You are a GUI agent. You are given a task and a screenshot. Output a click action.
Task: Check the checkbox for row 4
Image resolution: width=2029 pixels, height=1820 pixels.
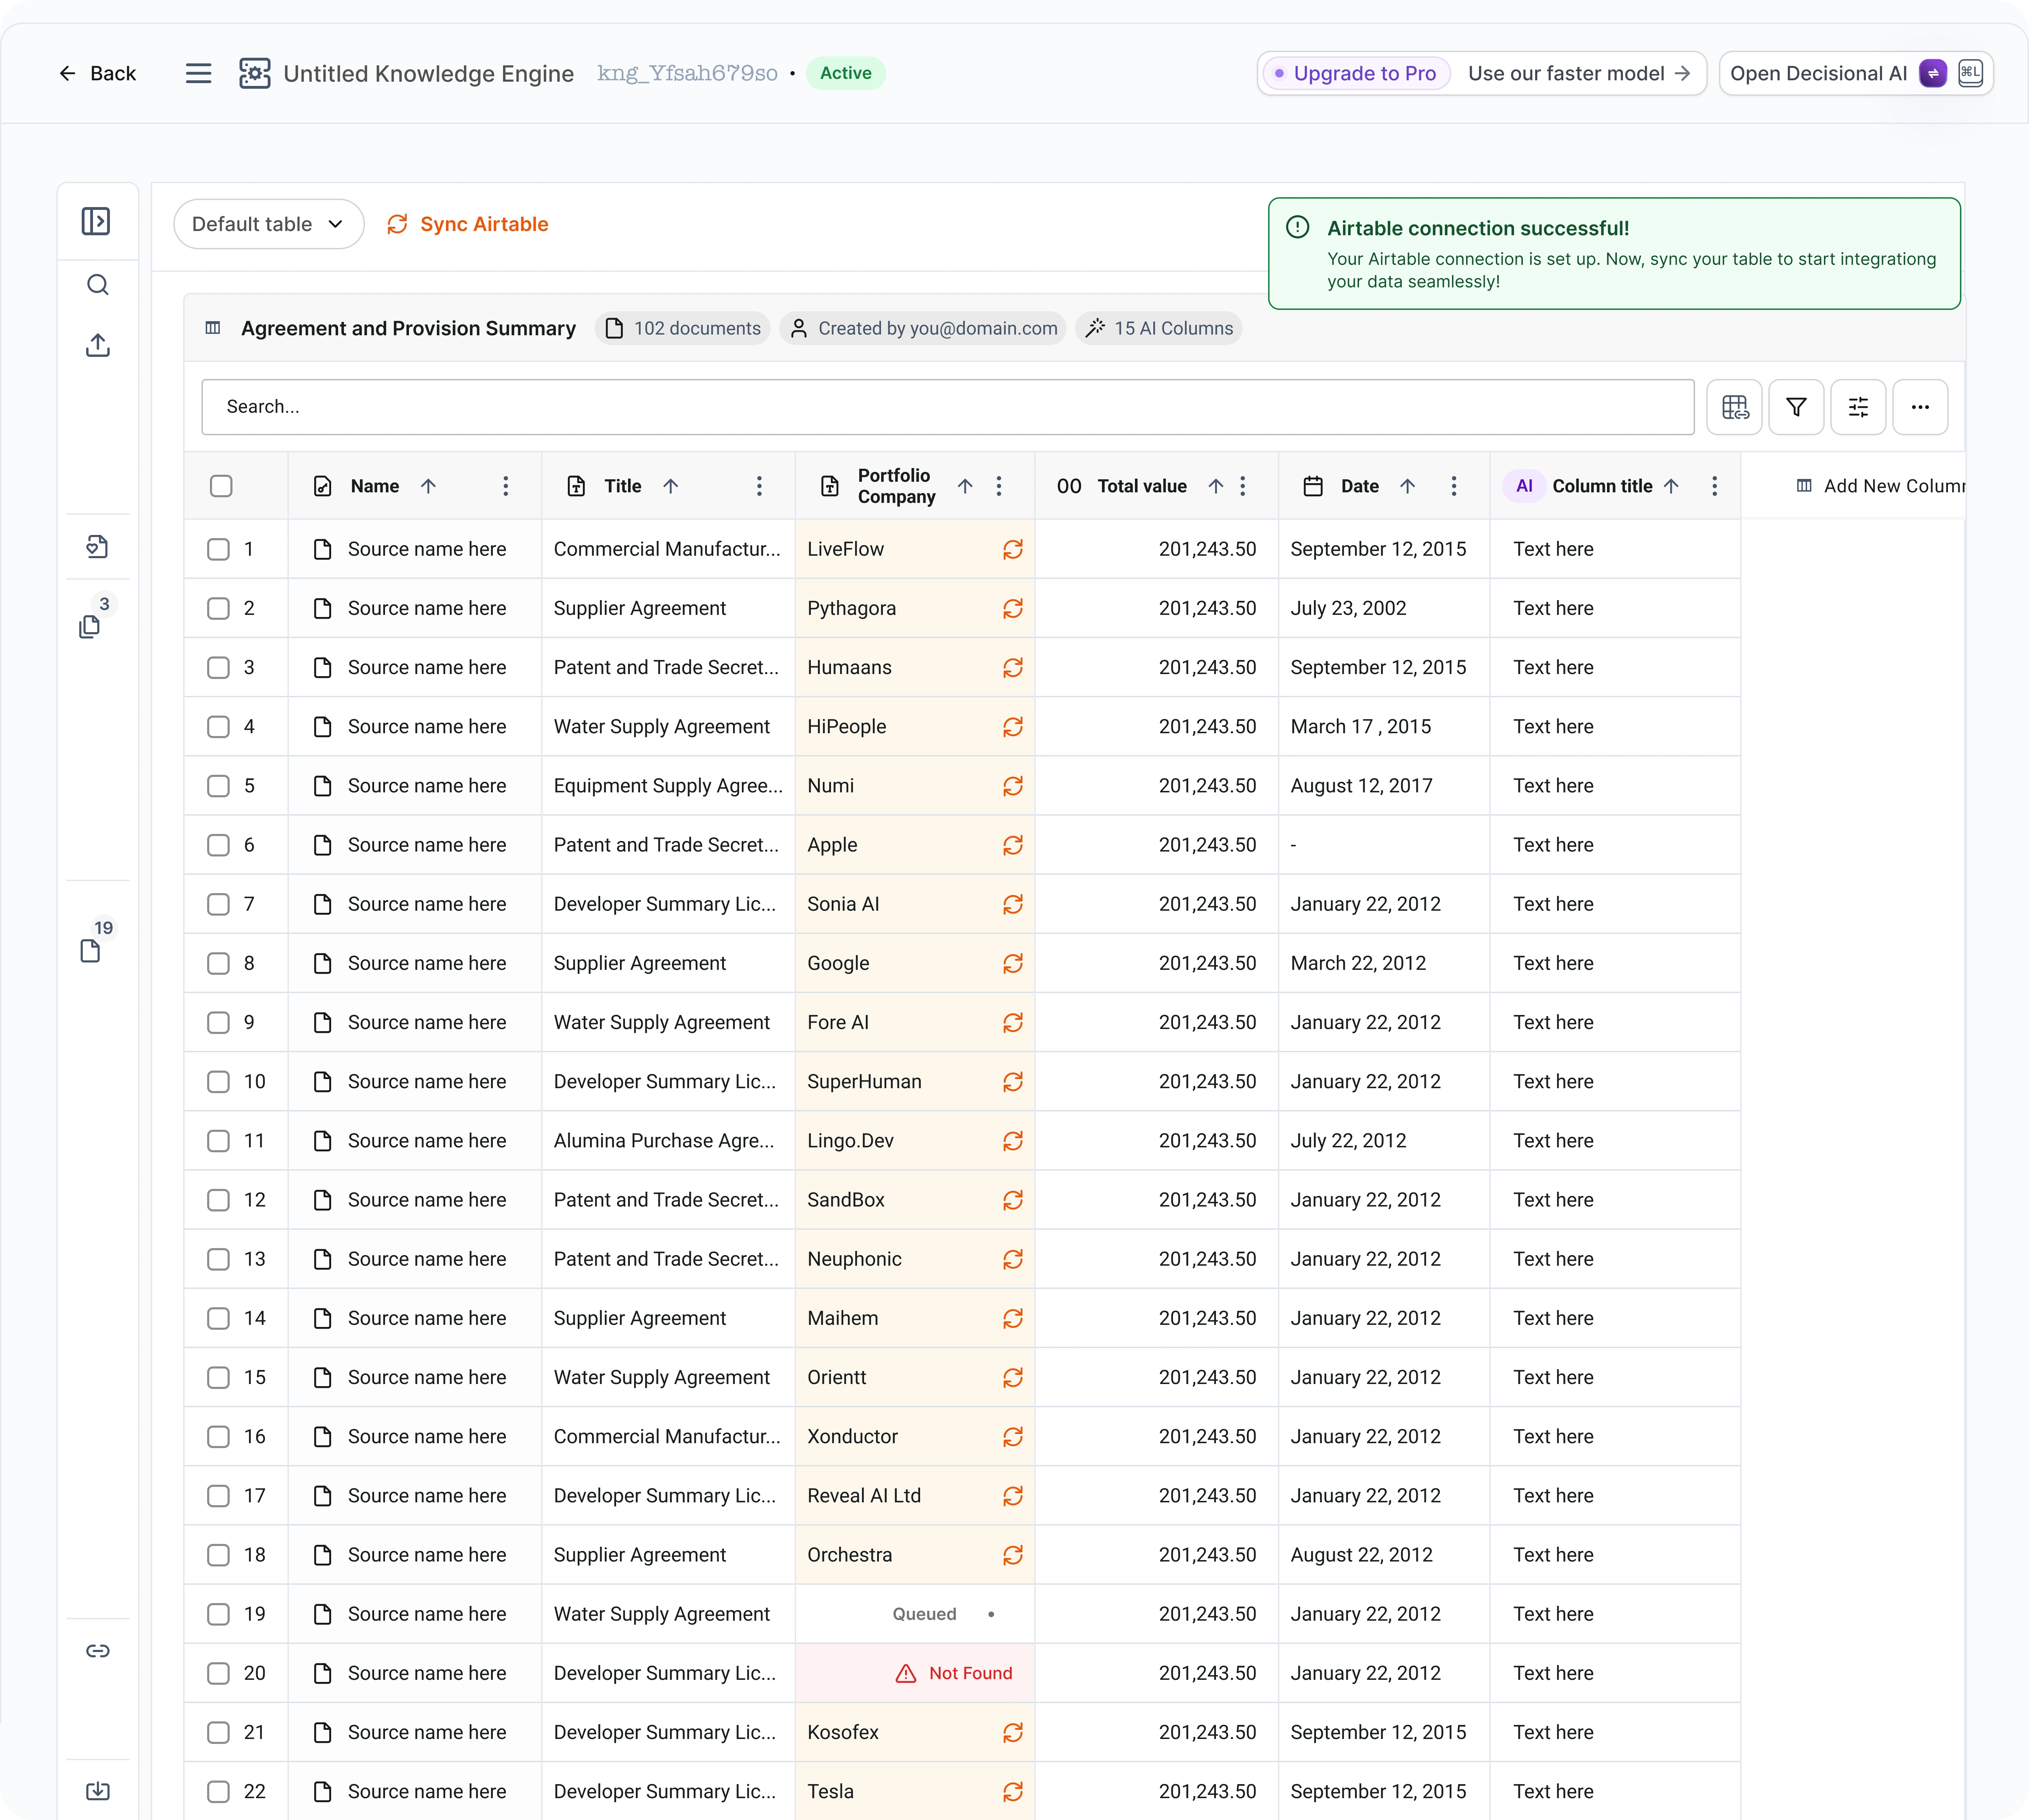pos(218,727)
